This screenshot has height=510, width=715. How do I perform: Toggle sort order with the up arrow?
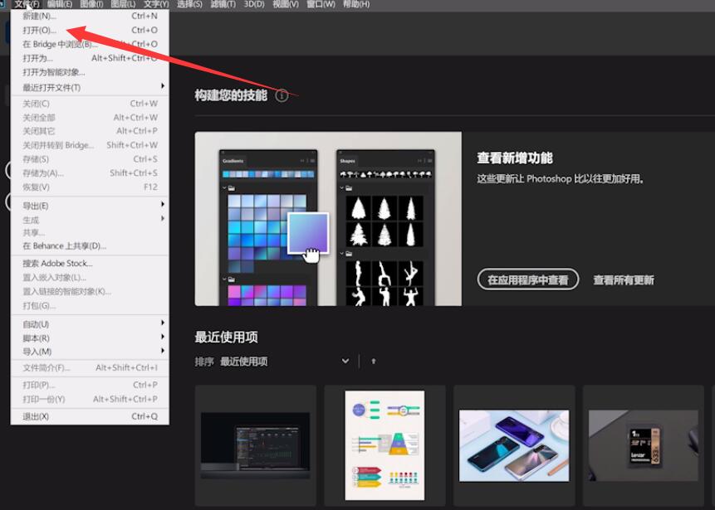[x=374, y=361]
